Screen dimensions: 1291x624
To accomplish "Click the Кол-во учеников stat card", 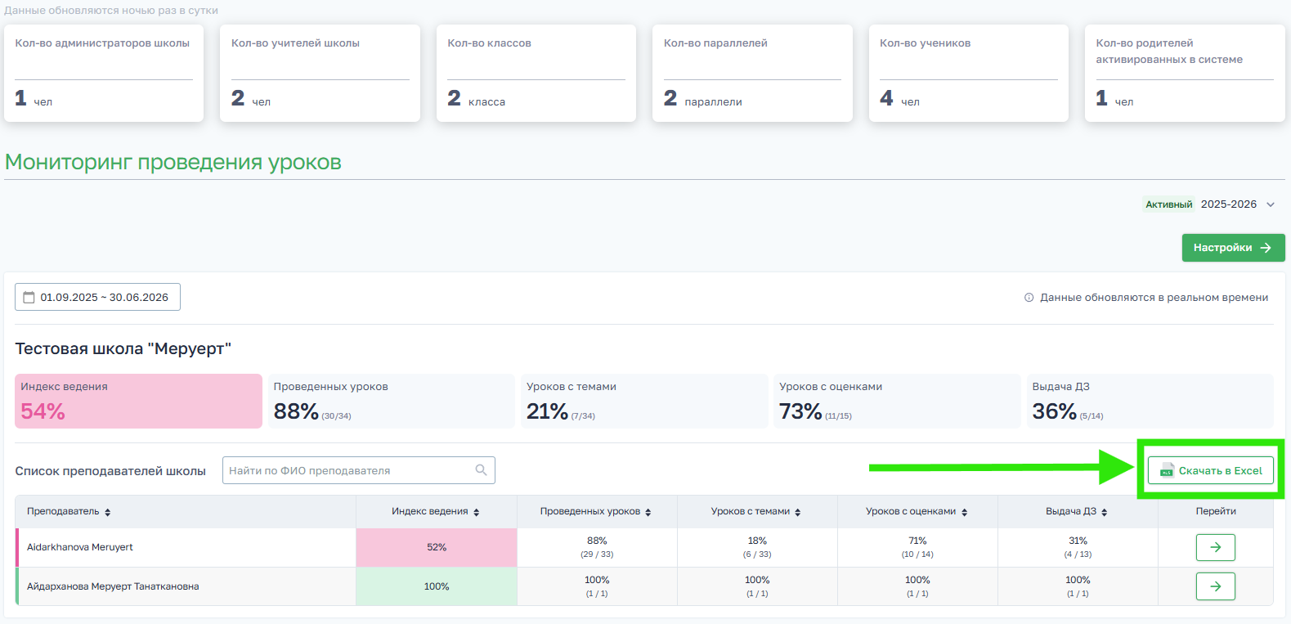I will coord(968,74).
